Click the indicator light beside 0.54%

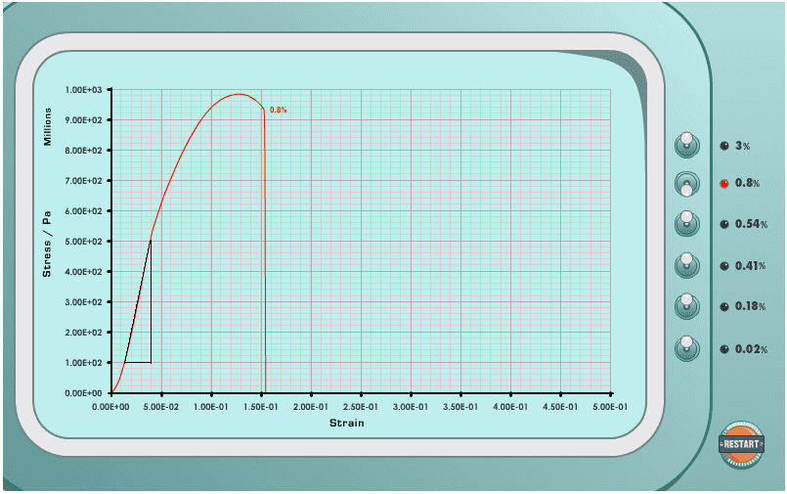724,224
